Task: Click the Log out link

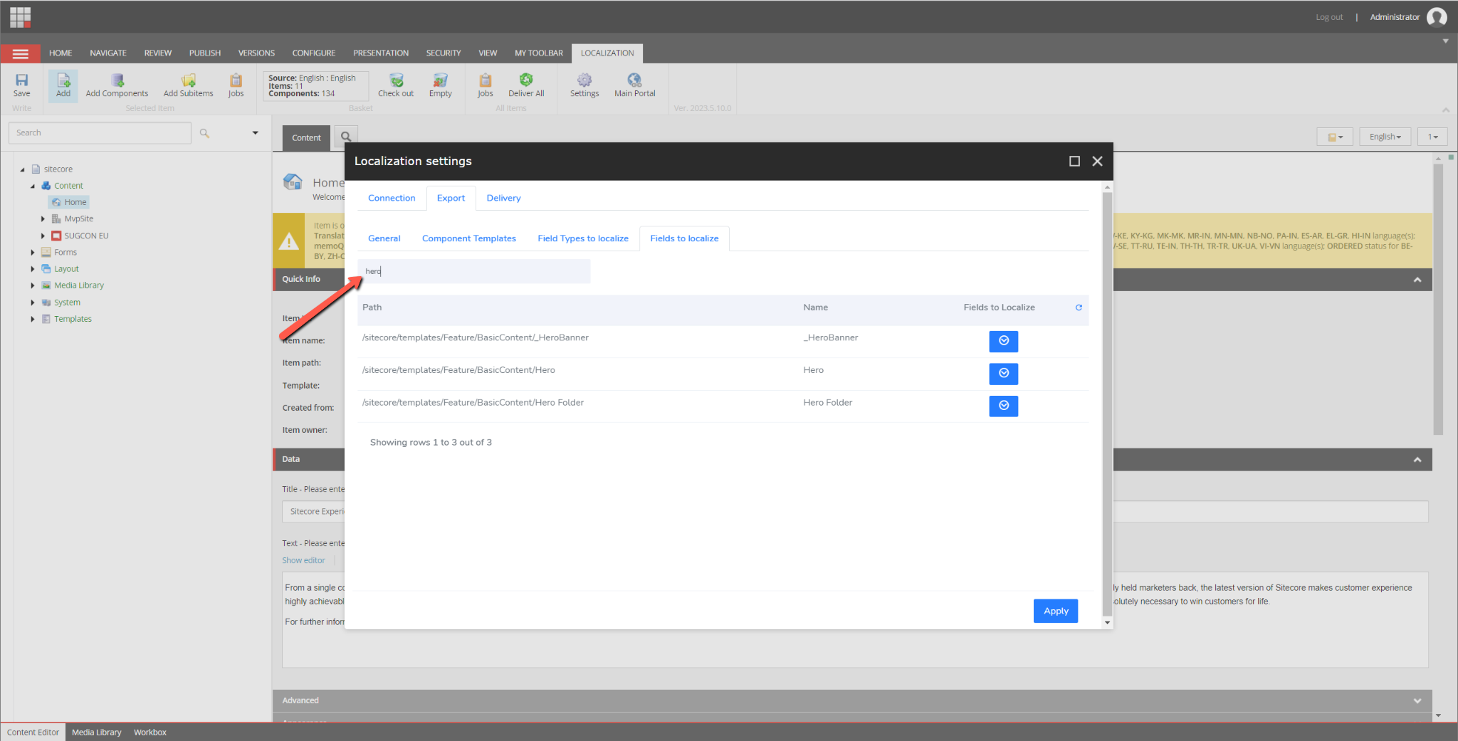Action: coord(1329,17)
